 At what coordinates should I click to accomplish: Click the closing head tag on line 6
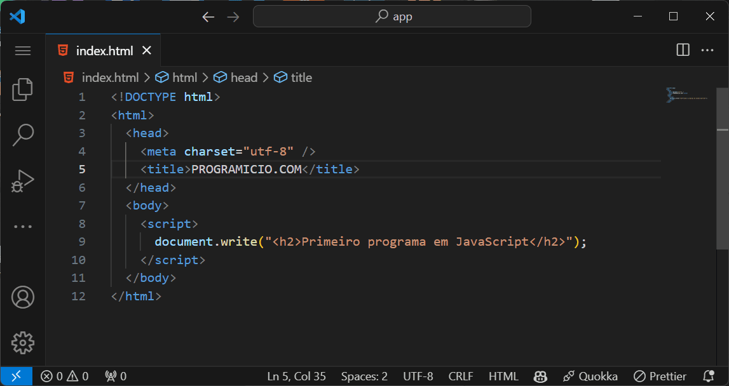tap(151, 188)
